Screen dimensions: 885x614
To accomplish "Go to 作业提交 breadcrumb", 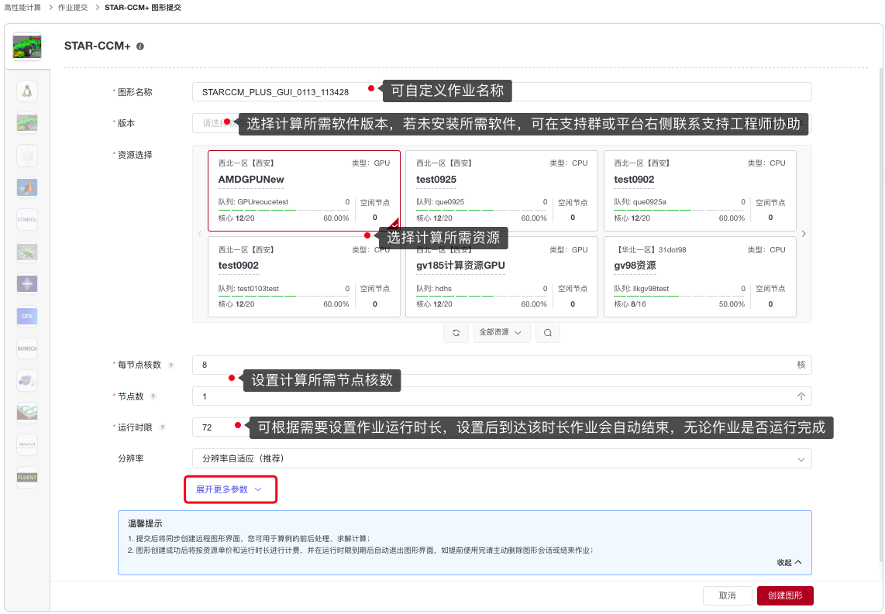I will tap(74, 7).
